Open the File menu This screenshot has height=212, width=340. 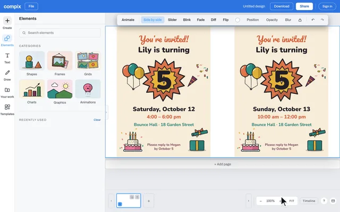31,6
